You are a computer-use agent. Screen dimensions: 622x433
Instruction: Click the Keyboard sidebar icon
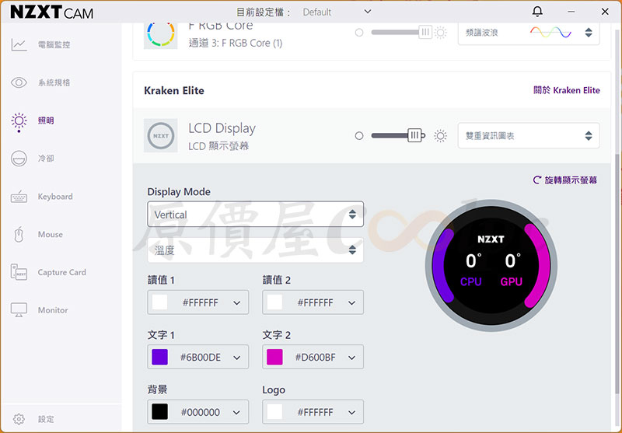point(19,197)
